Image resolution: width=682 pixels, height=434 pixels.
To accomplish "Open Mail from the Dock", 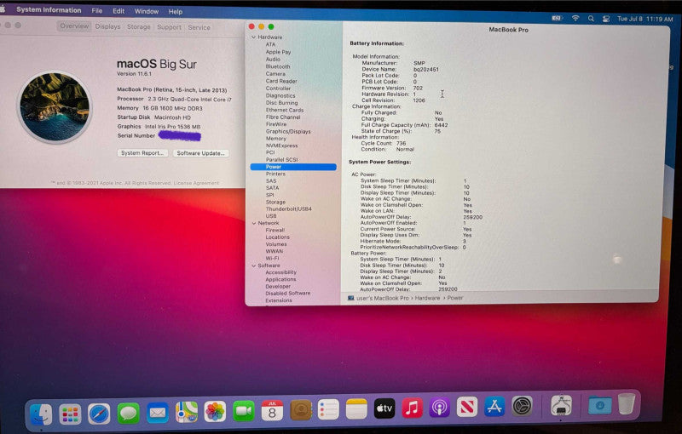I will click(x=158, y=413).
